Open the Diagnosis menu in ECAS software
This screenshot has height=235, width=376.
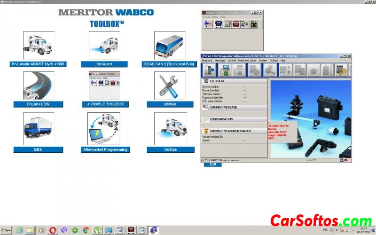207,61
